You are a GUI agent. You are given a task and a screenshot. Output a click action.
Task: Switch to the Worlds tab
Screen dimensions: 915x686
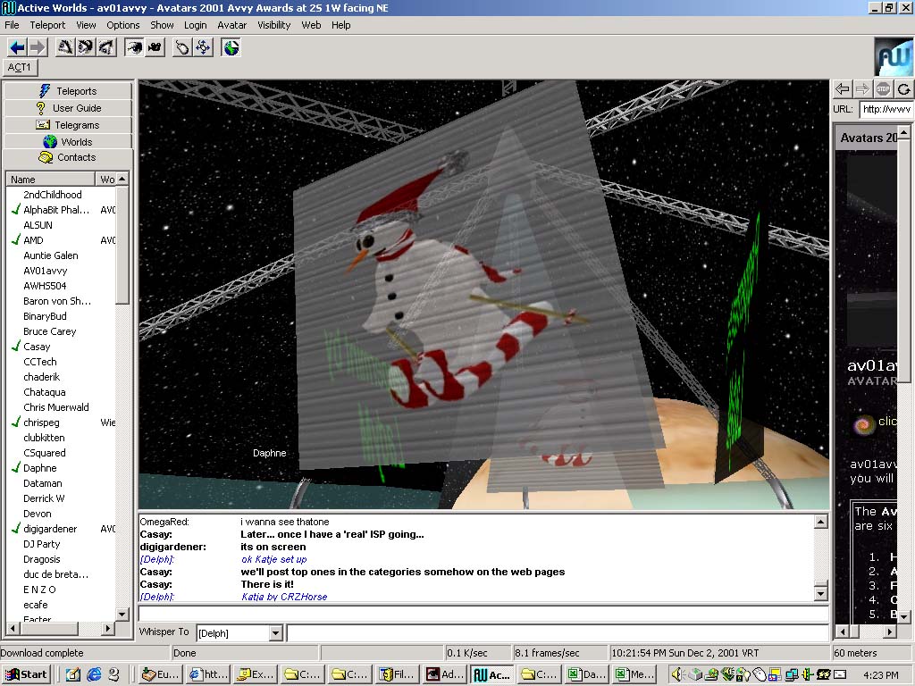click(x=68, y=142)
